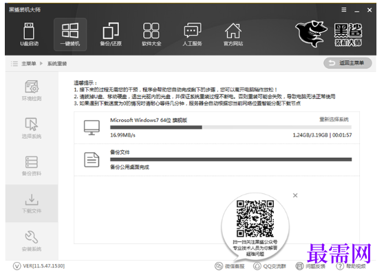Go to 官方网站 homepage
Screen dimensions: 384x275
(x=233, y=34)
